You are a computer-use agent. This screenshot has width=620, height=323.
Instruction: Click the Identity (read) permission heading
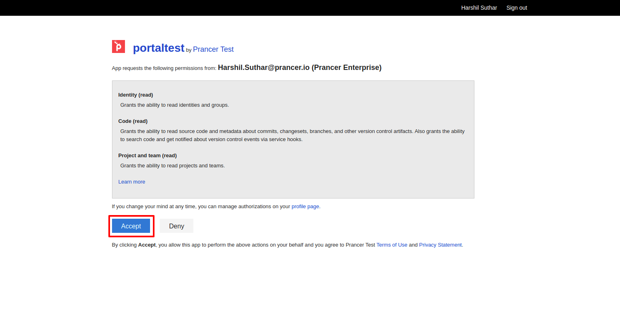135,95
